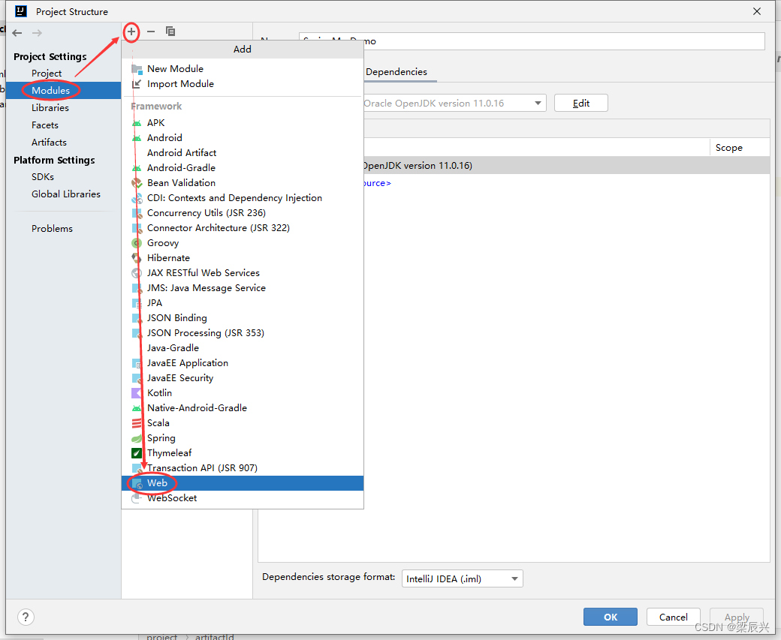
Task: Select the OpenJDK version 11.0.16 dependency row
Action: pos(567,166)
